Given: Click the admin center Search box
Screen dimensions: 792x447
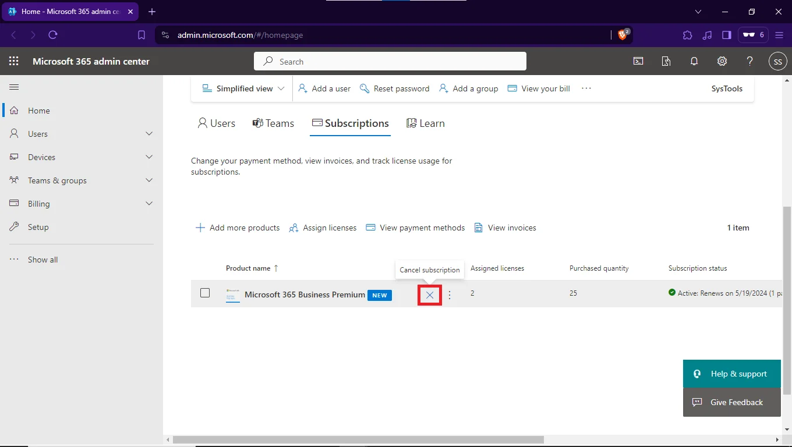Looking at the screenshot, I should tap(390, 61).
